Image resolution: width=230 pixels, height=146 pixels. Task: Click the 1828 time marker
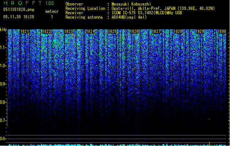(x=178, y=31)
